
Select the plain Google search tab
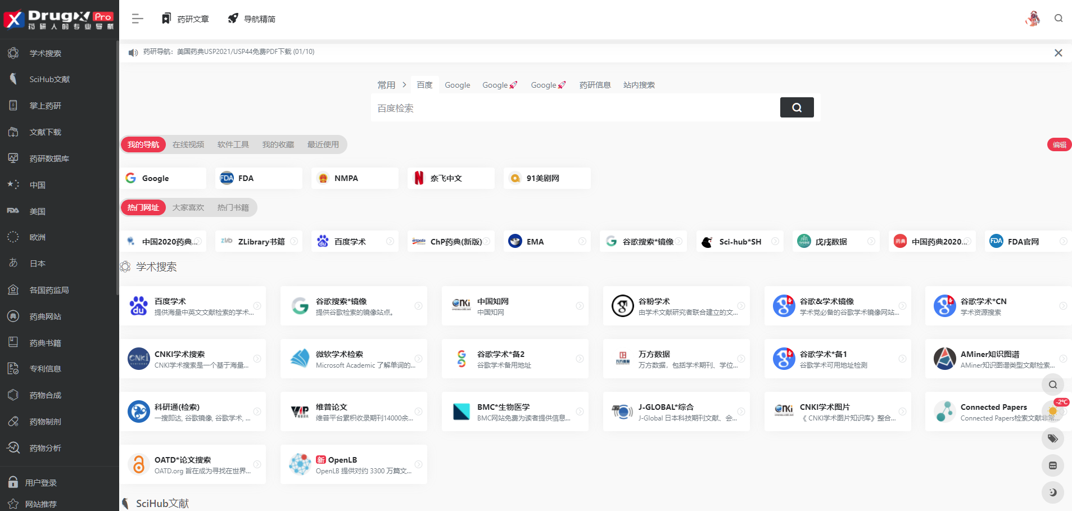(458, 85)
